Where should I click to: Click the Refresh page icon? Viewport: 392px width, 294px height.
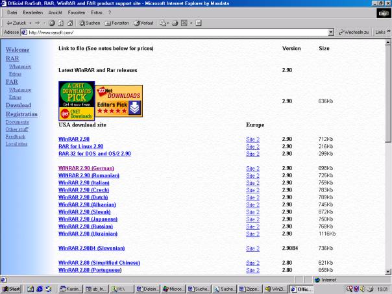coord(61,23)
